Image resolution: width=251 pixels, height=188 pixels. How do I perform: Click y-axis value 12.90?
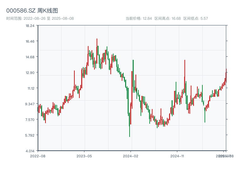click(x=30, y=73)
